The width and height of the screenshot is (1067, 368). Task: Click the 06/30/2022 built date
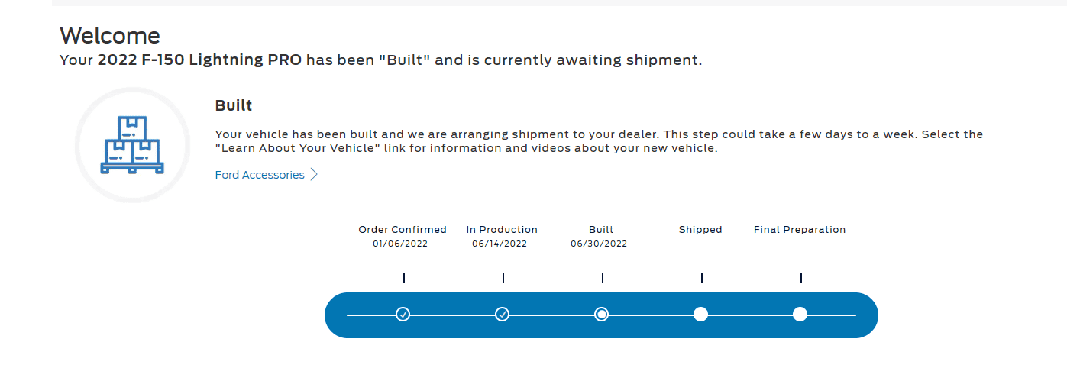tap(599, 244)
